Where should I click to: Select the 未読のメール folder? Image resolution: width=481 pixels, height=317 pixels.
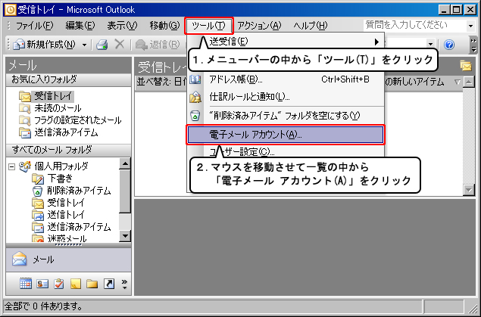pyautogui.click(x=50, y=108)
